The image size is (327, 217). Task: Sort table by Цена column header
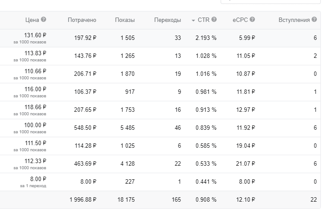pos(32,20)
